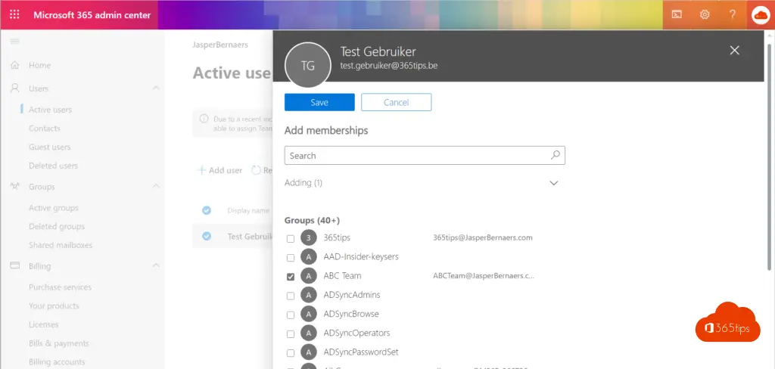This screenshot has height=369, width=775.
Task: Check the AAD-Insider-keysers checkbox
Action: [x=291, y=257]
